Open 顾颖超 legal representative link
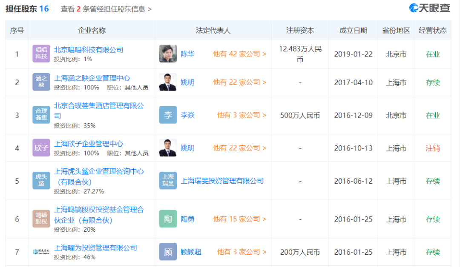 click(191, 252)
